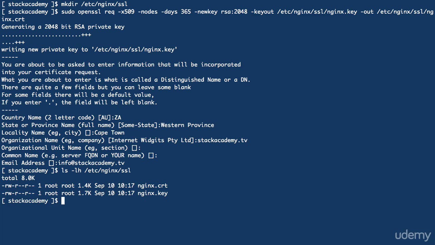Click the 'total 8.0K' output line
Image resolution: width=435 pixels, height=245 pixels.
click(x=18, y=178)
